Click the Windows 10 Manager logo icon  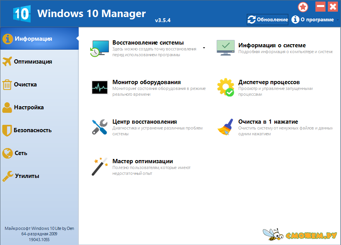click(22, 14)
